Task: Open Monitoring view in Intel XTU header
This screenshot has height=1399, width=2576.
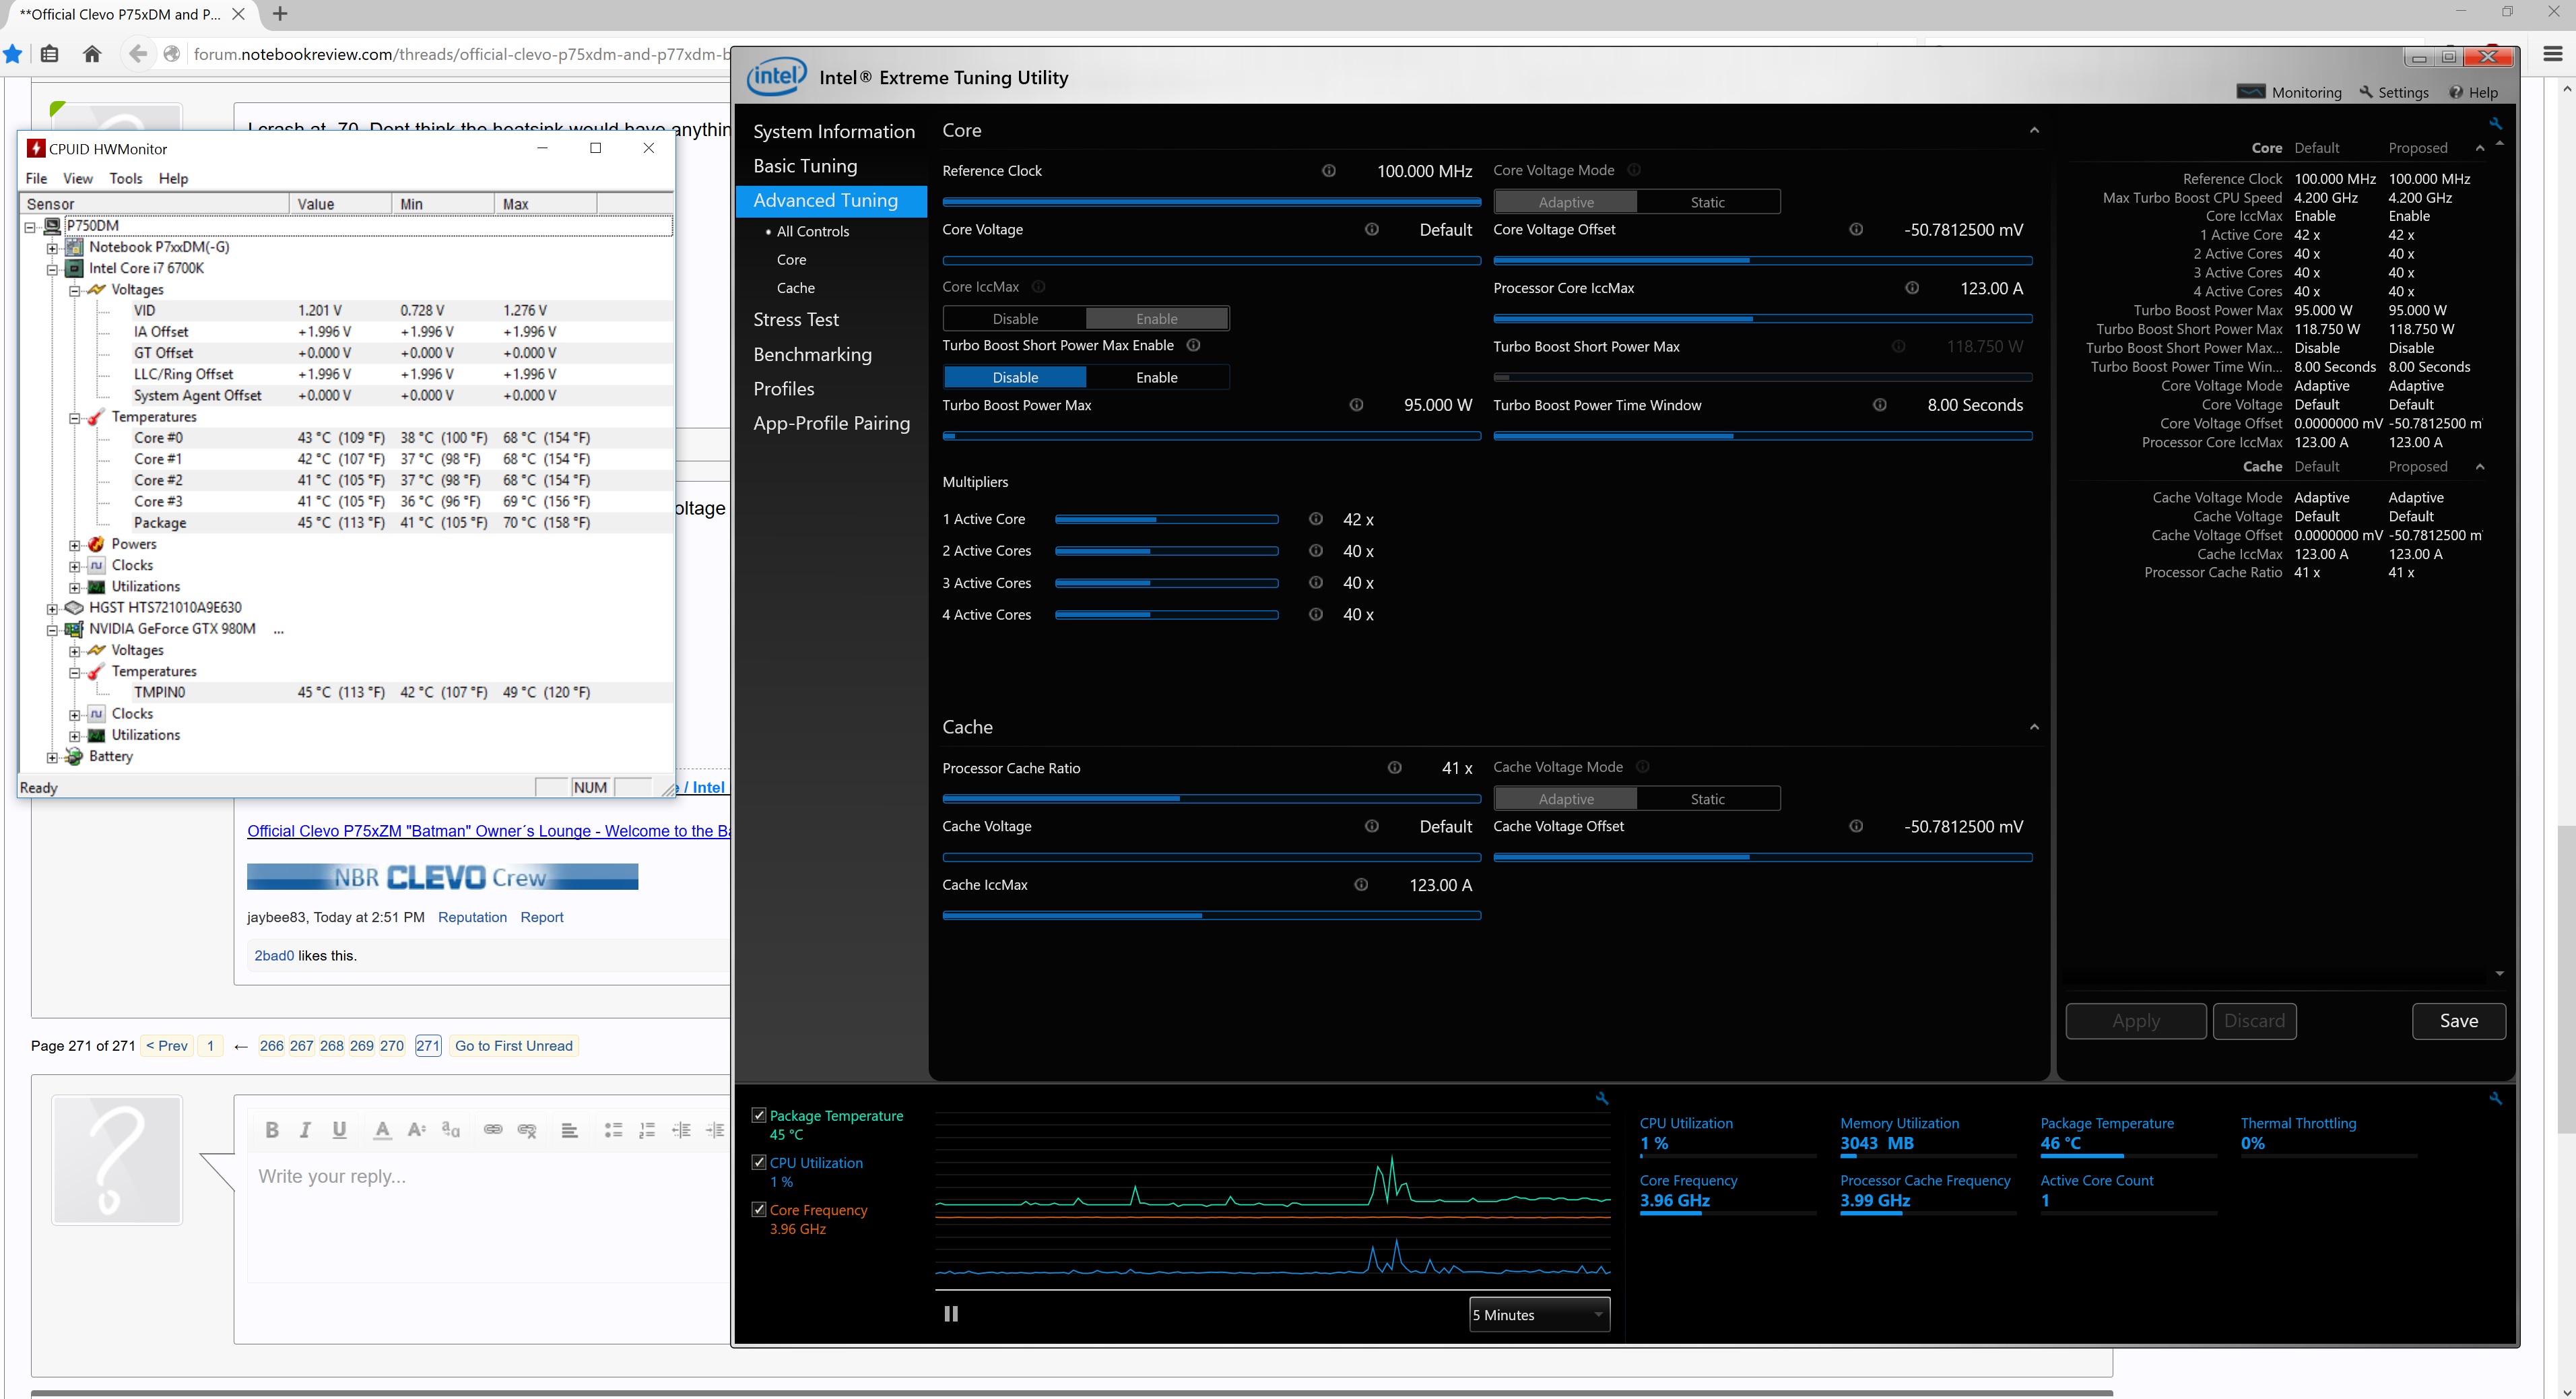Action: [x=2289, y=92]
